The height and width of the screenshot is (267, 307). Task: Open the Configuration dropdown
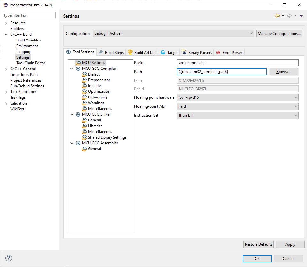pos(173,33)
